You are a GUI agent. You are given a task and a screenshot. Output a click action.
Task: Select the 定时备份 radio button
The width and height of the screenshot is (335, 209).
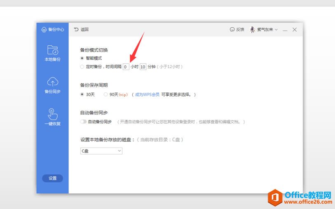coord(82,67)
